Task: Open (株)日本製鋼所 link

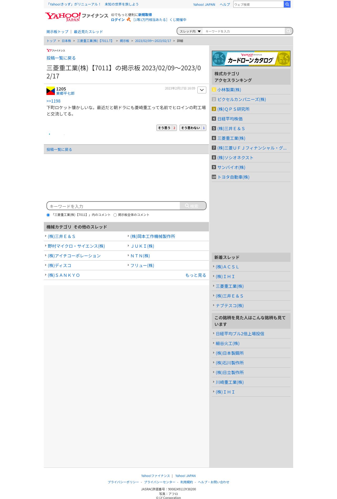Action: click(230, 353)
